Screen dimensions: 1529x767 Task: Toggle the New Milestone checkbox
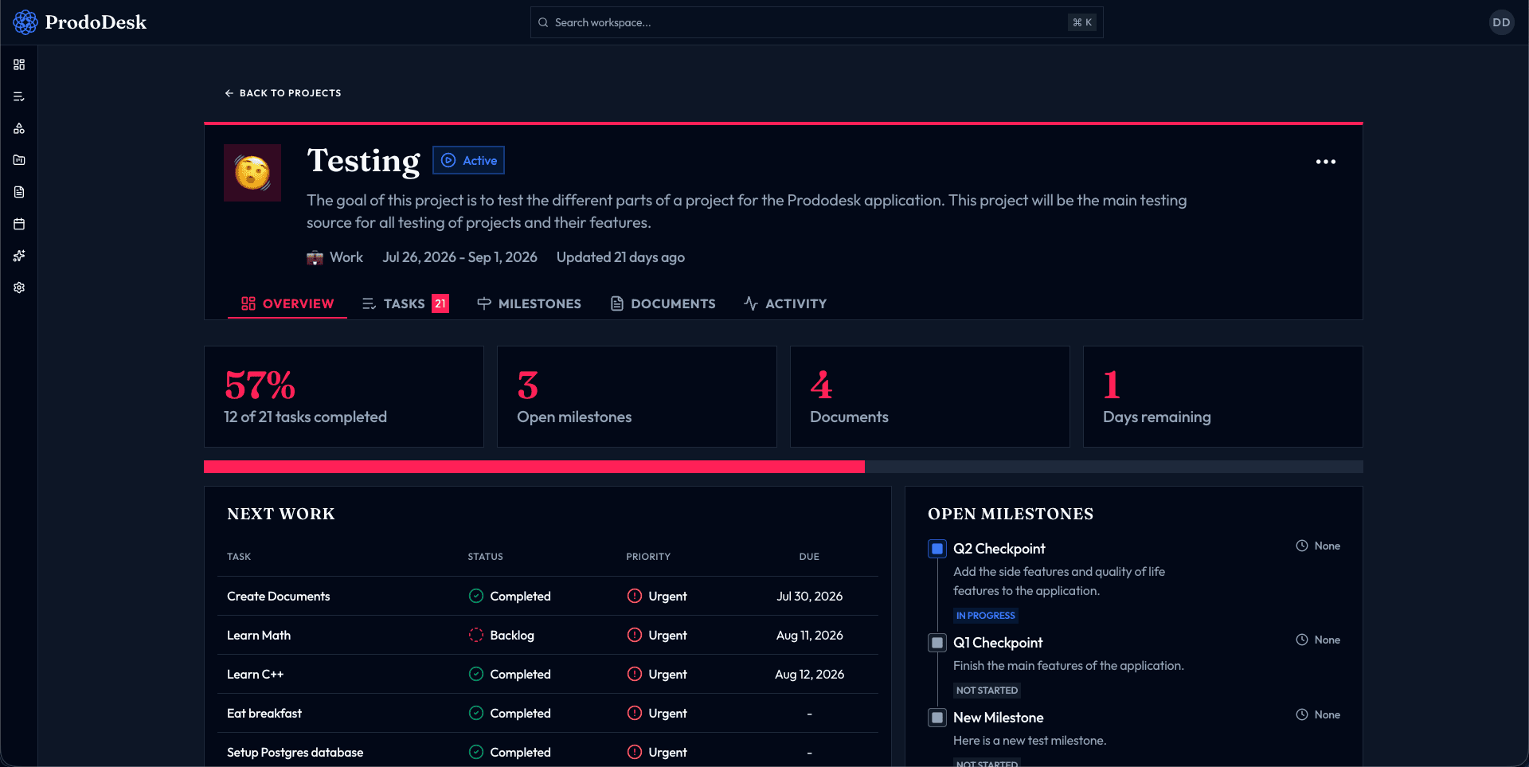pos(937,718)
